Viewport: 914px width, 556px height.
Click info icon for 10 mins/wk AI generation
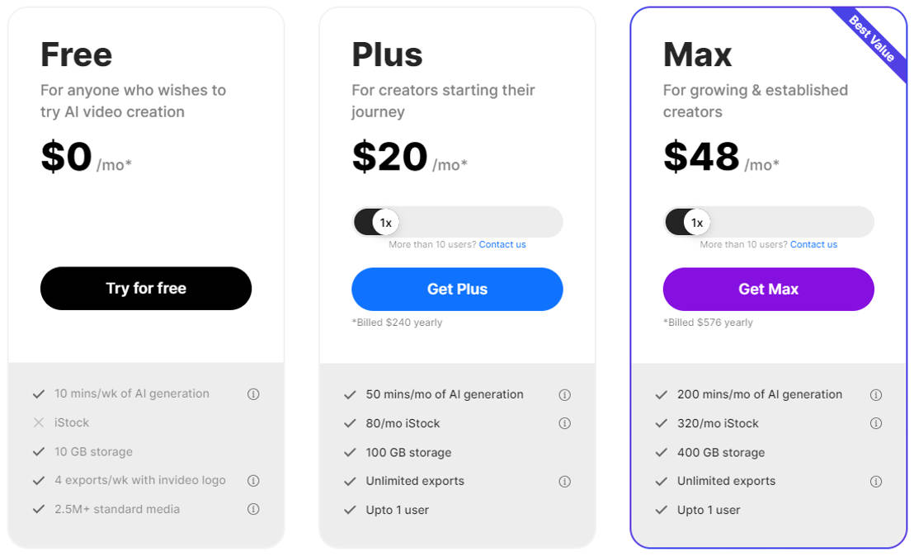click(253, 394)
